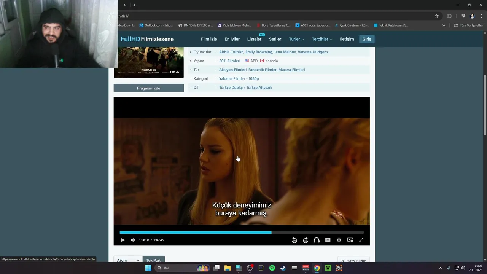
Task: Open Chrome extensions puzzle icon
Action: click(x=450, y=16)
